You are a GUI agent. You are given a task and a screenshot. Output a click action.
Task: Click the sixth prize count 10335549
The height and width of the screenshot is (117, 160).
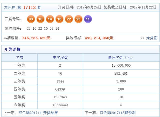coord(60,105)
